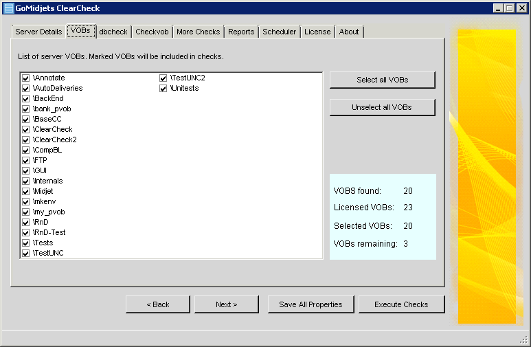The image size is (531, 347).
Task: Switch to the dbcheck tab
Action: click(x=113, y=32)
